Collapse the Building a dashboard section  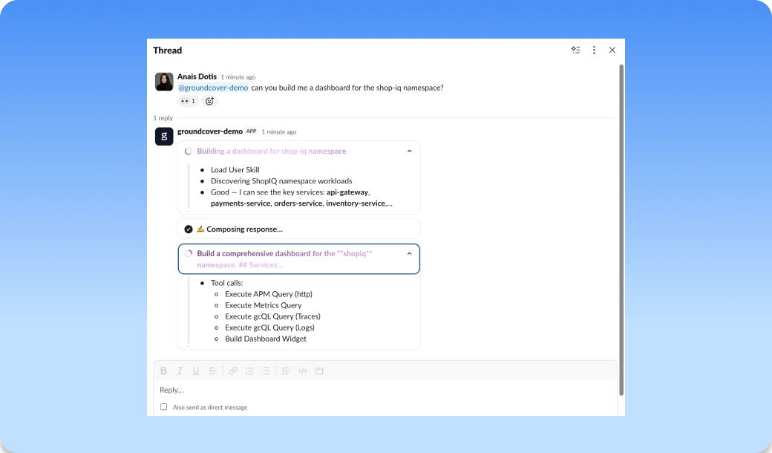[409, 151]
